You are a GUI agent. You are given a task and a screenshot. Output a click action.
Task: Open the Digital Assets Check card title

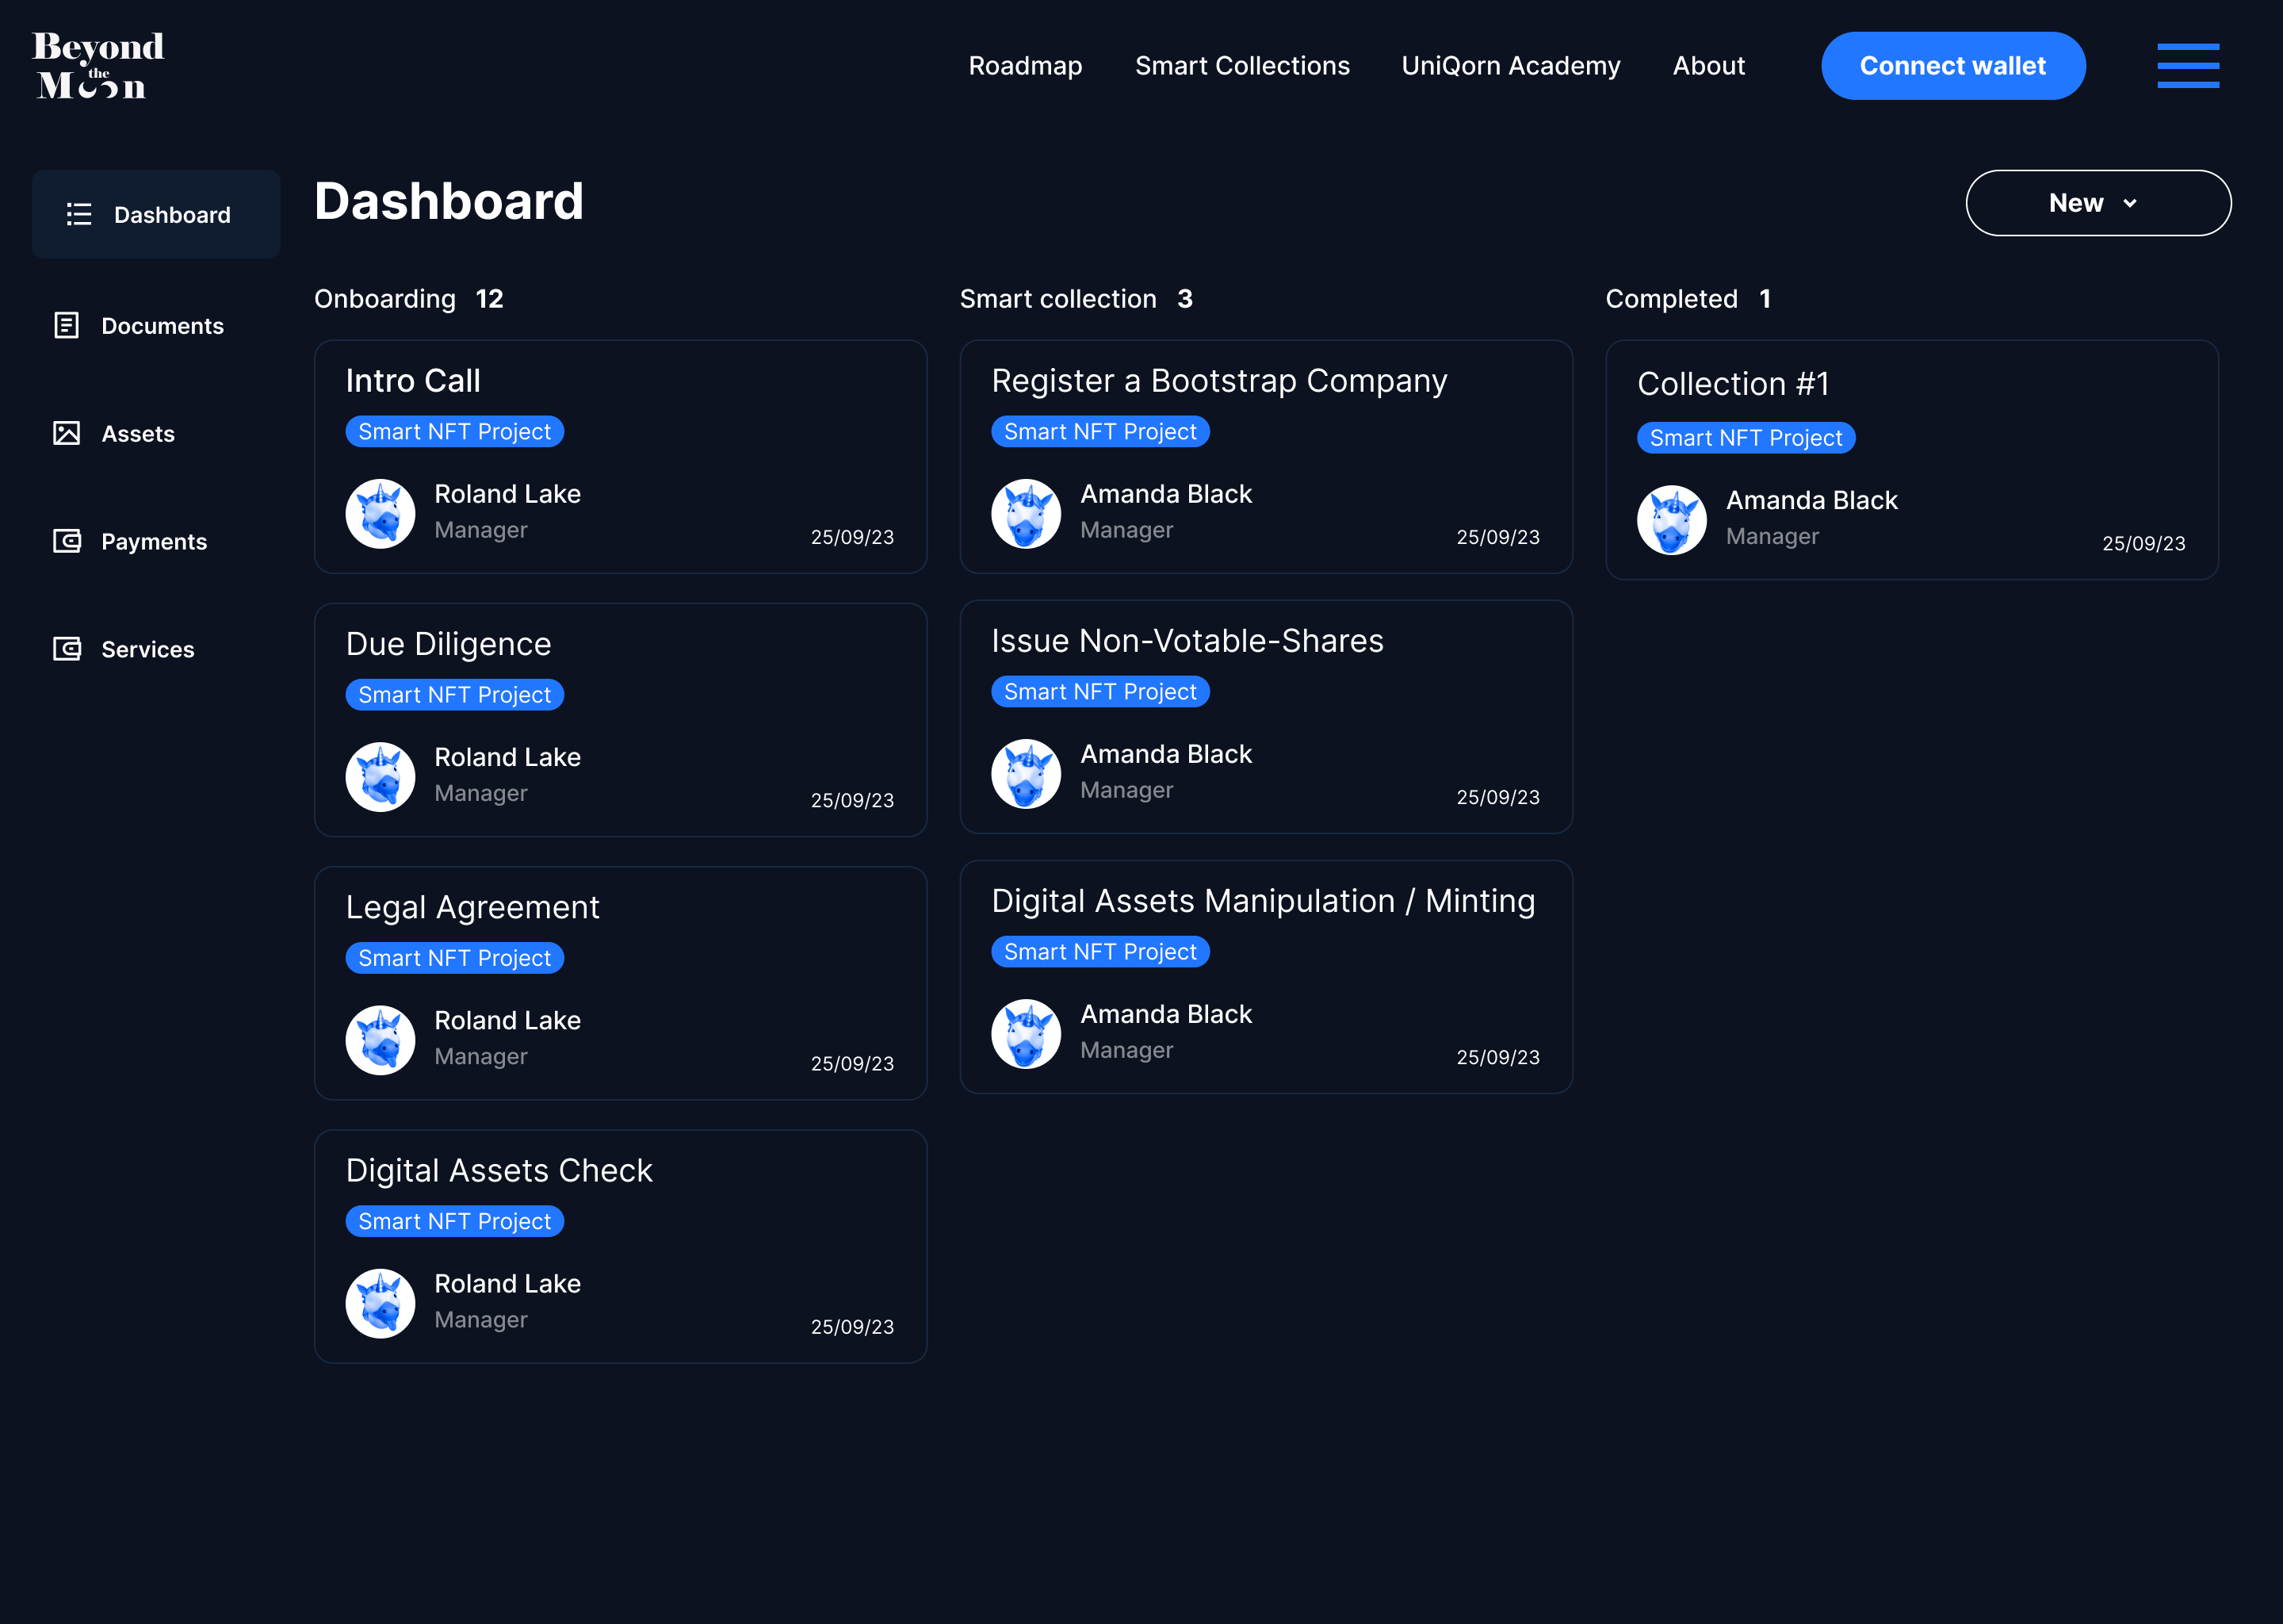[x=499, y=1171]
